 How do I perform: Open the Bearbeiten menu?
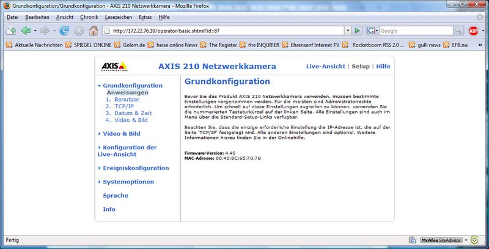(x=37, y=17)
